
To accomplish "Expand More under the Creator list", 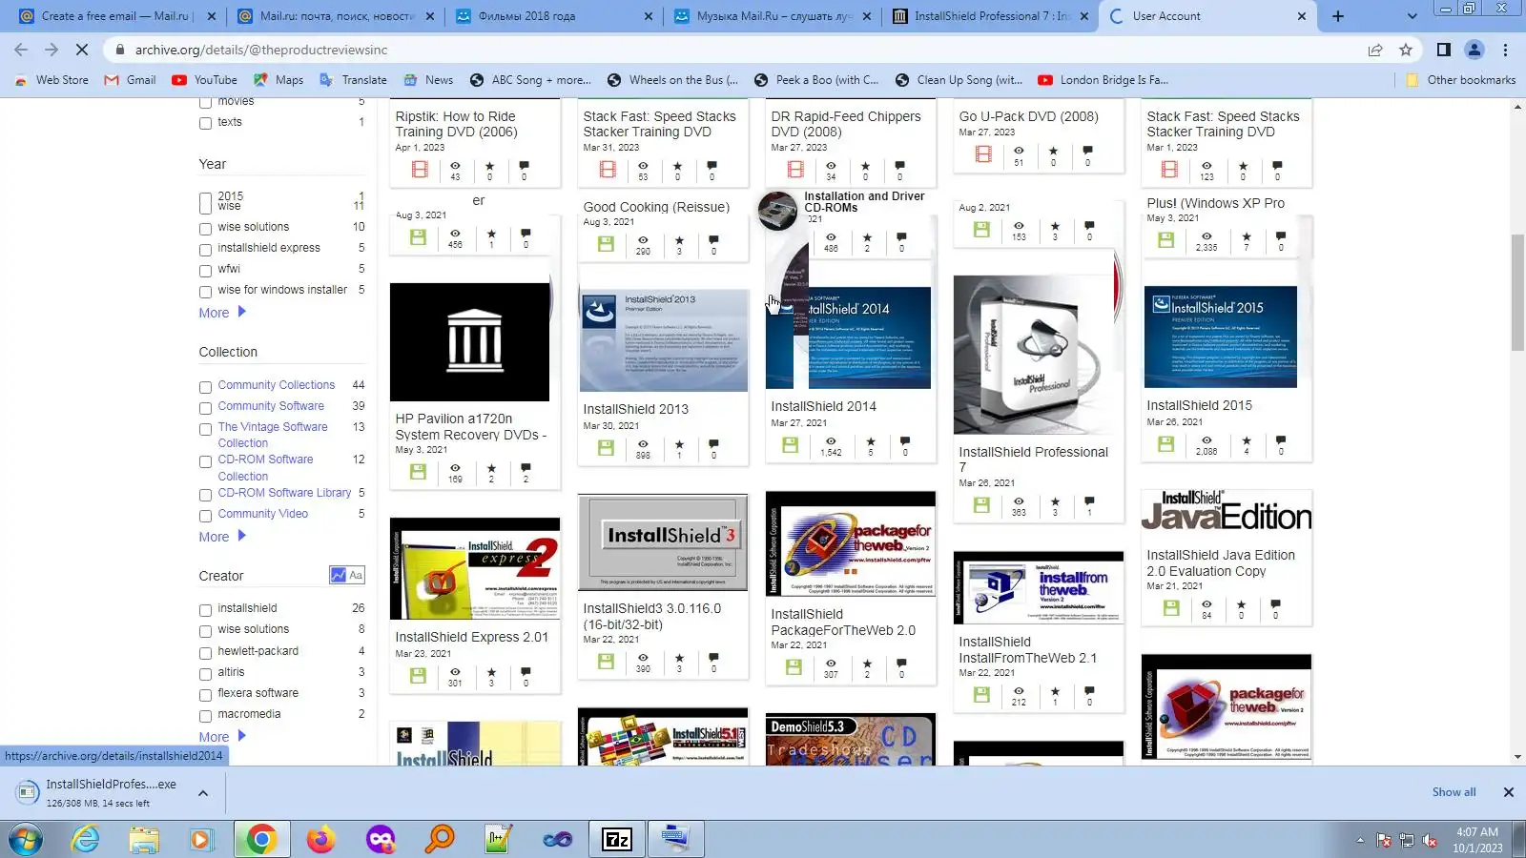I will 222,737.
